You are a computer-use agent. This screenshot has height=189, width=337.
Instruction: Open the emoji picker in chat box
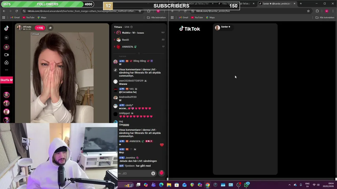(x=153, y=173)
